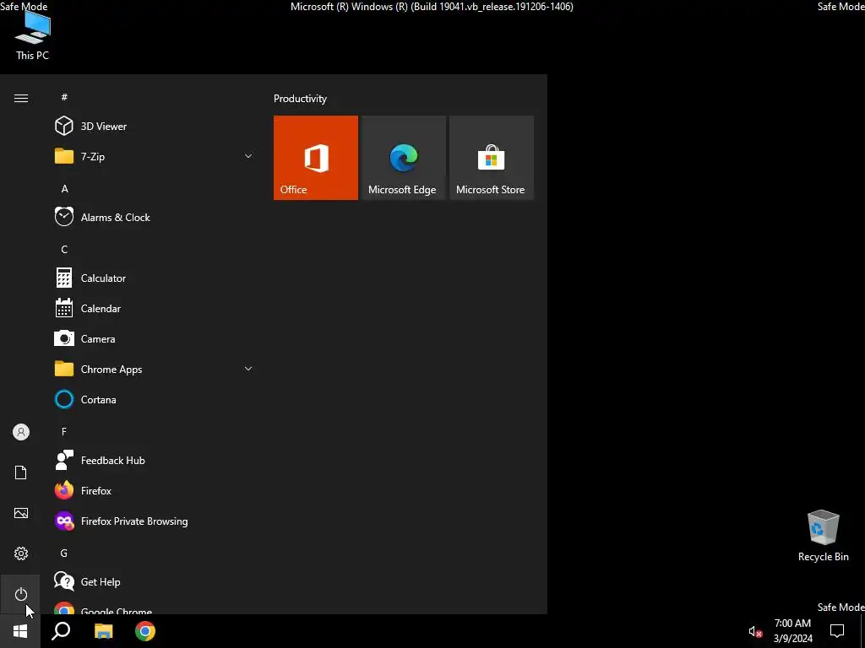Click the '#' letter header

point(64,97)
